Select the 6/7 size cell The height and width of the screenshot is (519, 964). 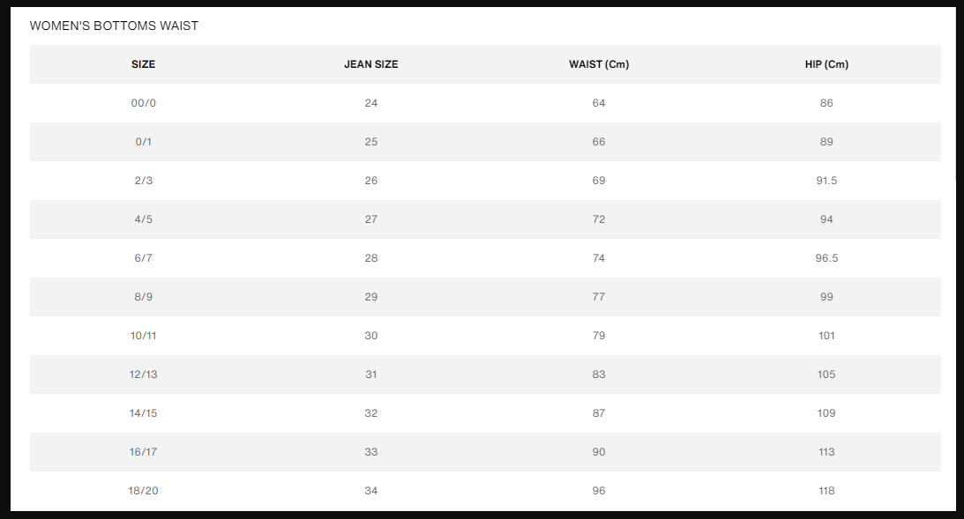click(x=143, y=258)
